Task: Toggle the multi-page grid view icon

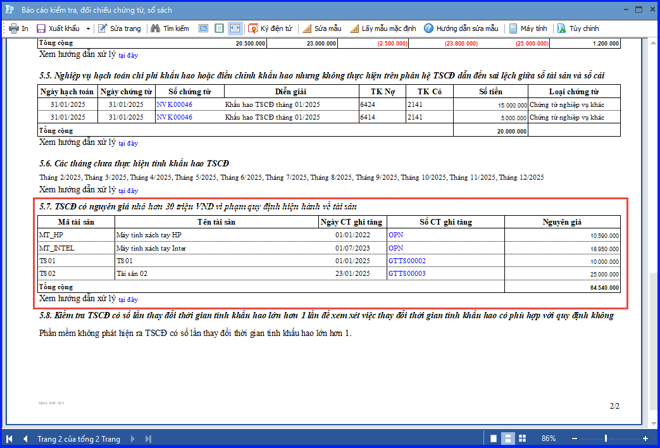Action: pos(522,439)
